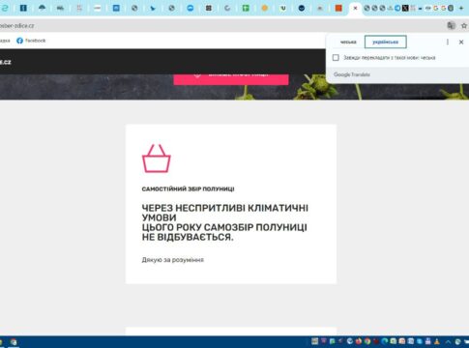Expand hidden system tray icons chevron
469x348 pixels.
(x=448, y=342)
